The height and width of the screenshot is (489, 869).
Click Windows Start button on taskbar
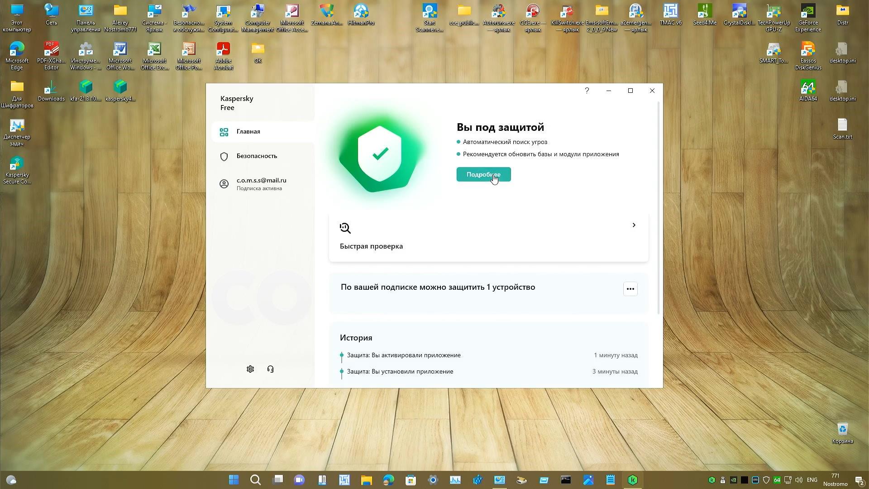tap(234, 480)
